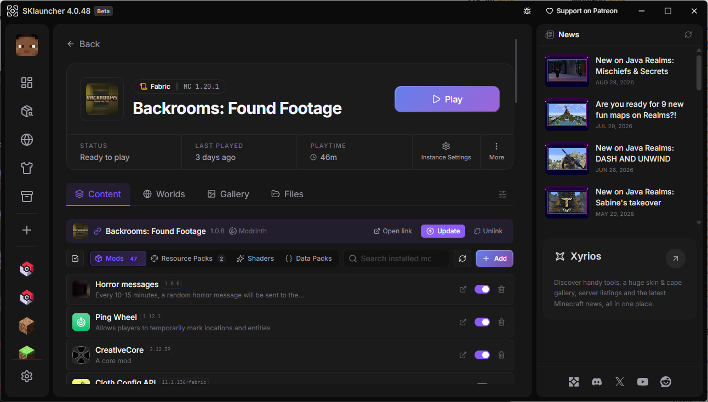This screenshot has height=402, width=708.
Task: Show the Mods category
Action: pyautogui.click(x=118, y=259)
